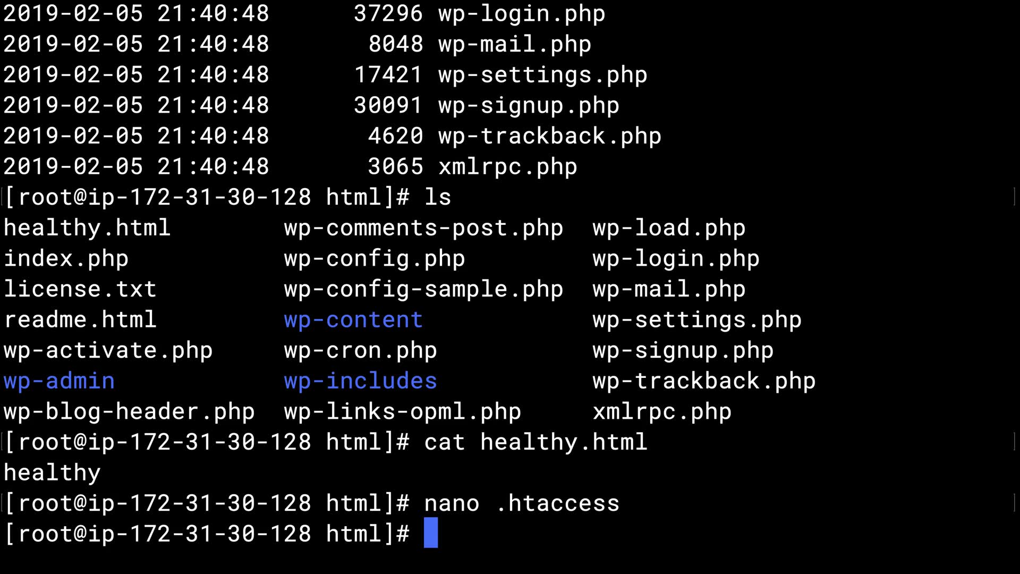Click the index.php filename
This screenshot has width=1020, height=574.
[66, 259]
